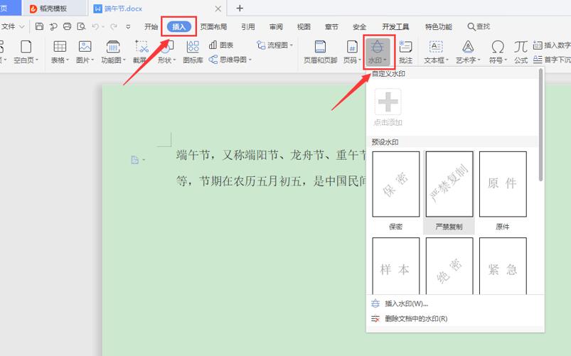Insert a Chart (图表)
571x356 pixels.
point(221,45)
